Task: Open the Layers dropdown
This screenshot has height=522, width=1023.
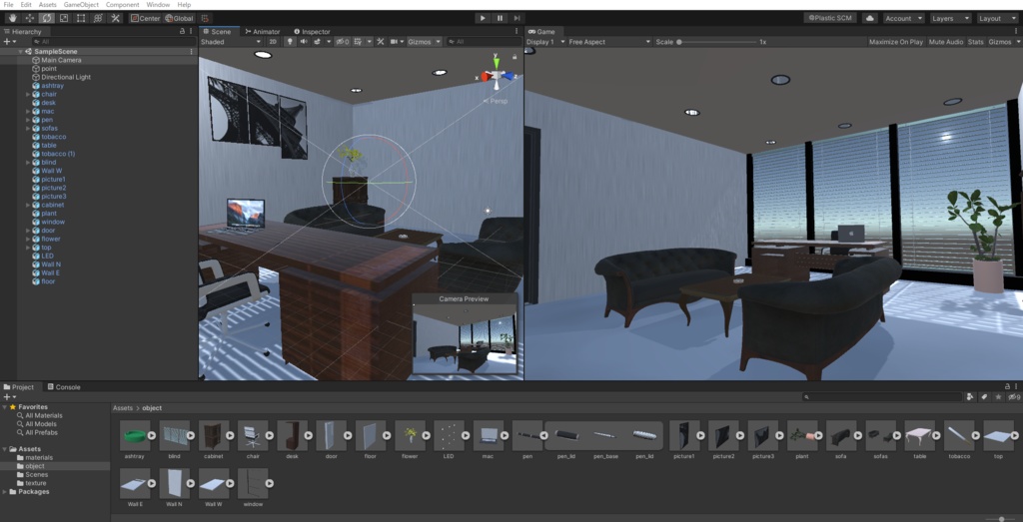Action: tap(950, 18)
